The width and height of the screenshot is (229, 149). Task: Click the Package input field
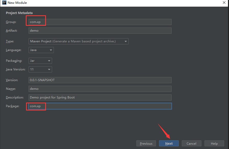pyautogui.click(x=100, y=106)
